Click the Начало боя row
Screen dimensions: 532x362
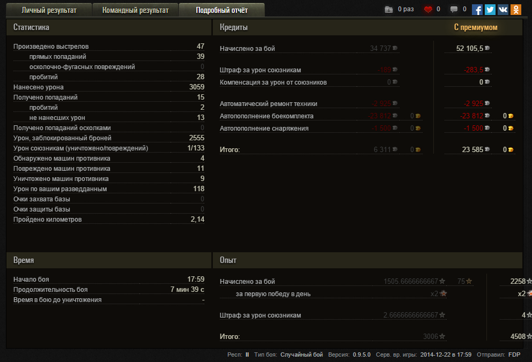coord(108,280)
